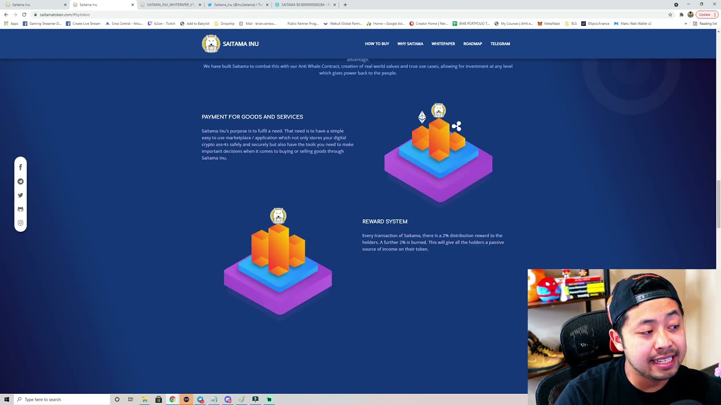Click Windows 'Type here to search' box
This screenshot has width=721, height=405.
coord(62,399)
